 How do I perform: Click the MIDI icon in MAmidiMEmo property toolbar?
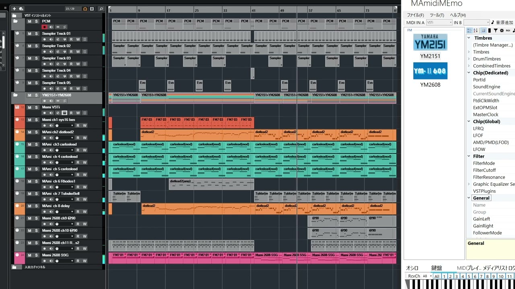(x=508, y=31)
